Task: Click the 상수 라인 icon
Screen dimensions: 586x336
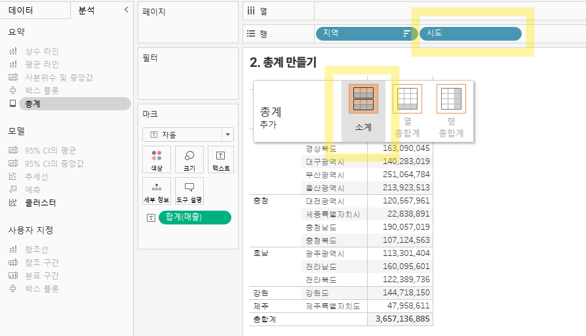Action: click(x=13, y=51)
